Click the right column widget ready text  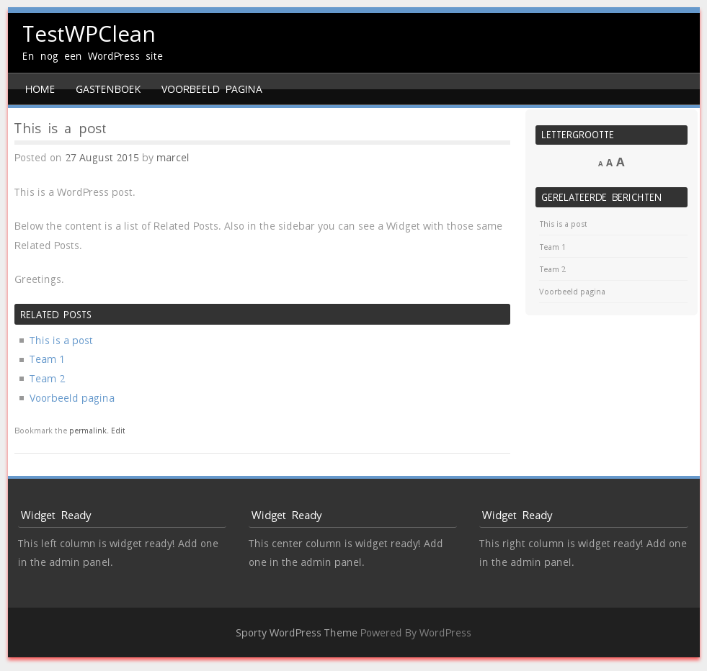click(x=582, y=553)
